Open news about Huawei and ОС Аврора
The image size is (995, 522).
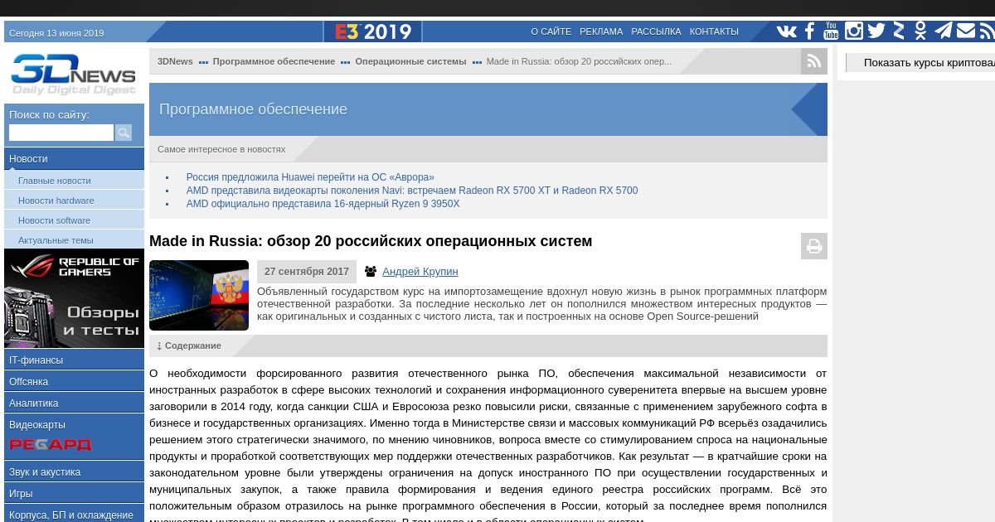310,177
